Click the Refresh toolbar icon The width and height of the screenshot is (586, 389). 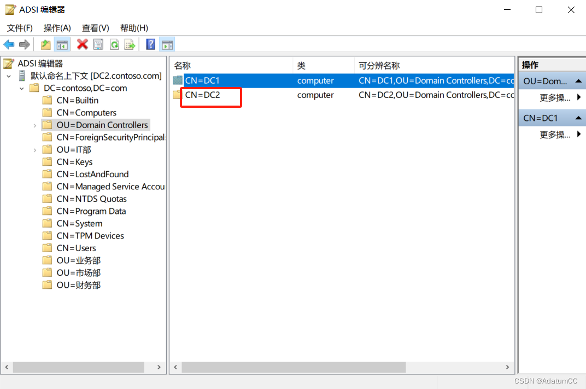pyautogui.click(x=114, y=44)
